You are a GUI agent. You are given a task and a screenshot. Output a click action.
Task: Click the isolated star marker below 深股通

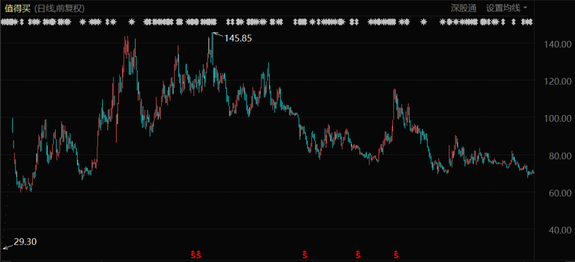point(424,22)
